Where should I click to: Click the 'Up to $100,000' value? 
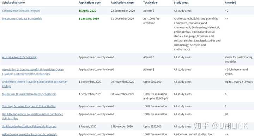tap(152, 82)
